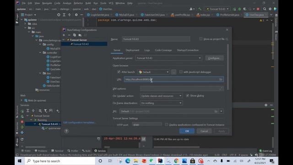This screenshot has height=165, width=293.
Task: Open On 'Update' action dropdown
Action: pyautogui.click(x=161, y=96)
